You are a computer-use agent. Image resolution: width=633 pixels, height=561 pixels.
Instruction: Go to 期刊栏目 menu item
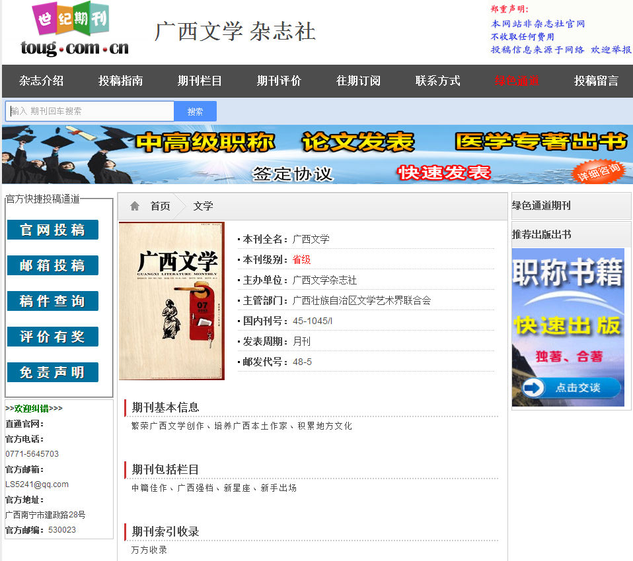pos(200,81)
